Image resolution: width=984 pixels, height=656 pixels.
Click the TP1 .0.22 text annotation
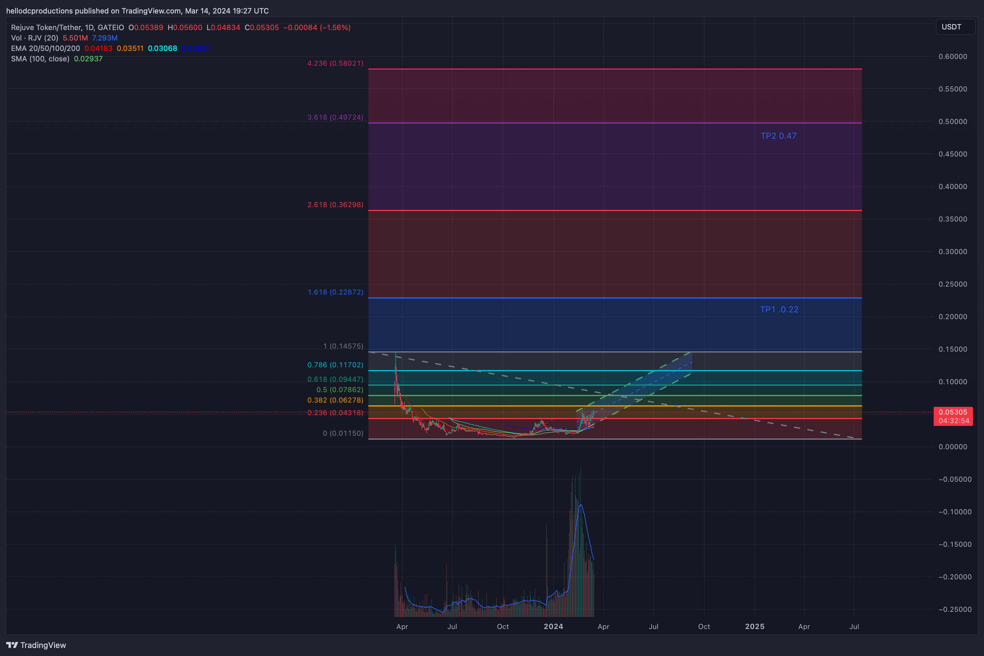tap(779, 310)
